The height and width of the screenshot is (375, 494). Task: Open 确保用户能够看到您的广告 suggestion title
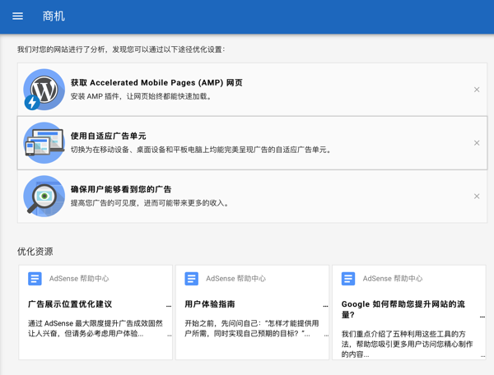click(x=121, y=189)
